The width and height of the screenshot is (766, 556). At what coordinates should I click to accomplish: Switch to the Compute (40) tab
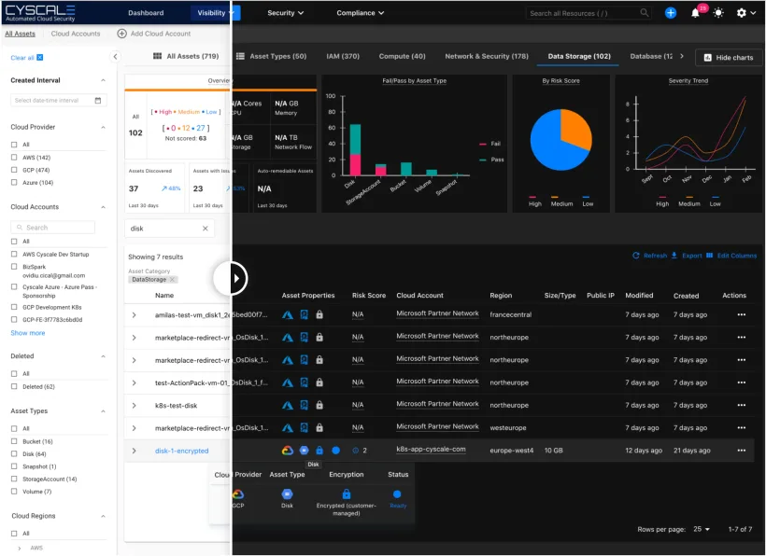pyautogui.click(x=402, y=56)
